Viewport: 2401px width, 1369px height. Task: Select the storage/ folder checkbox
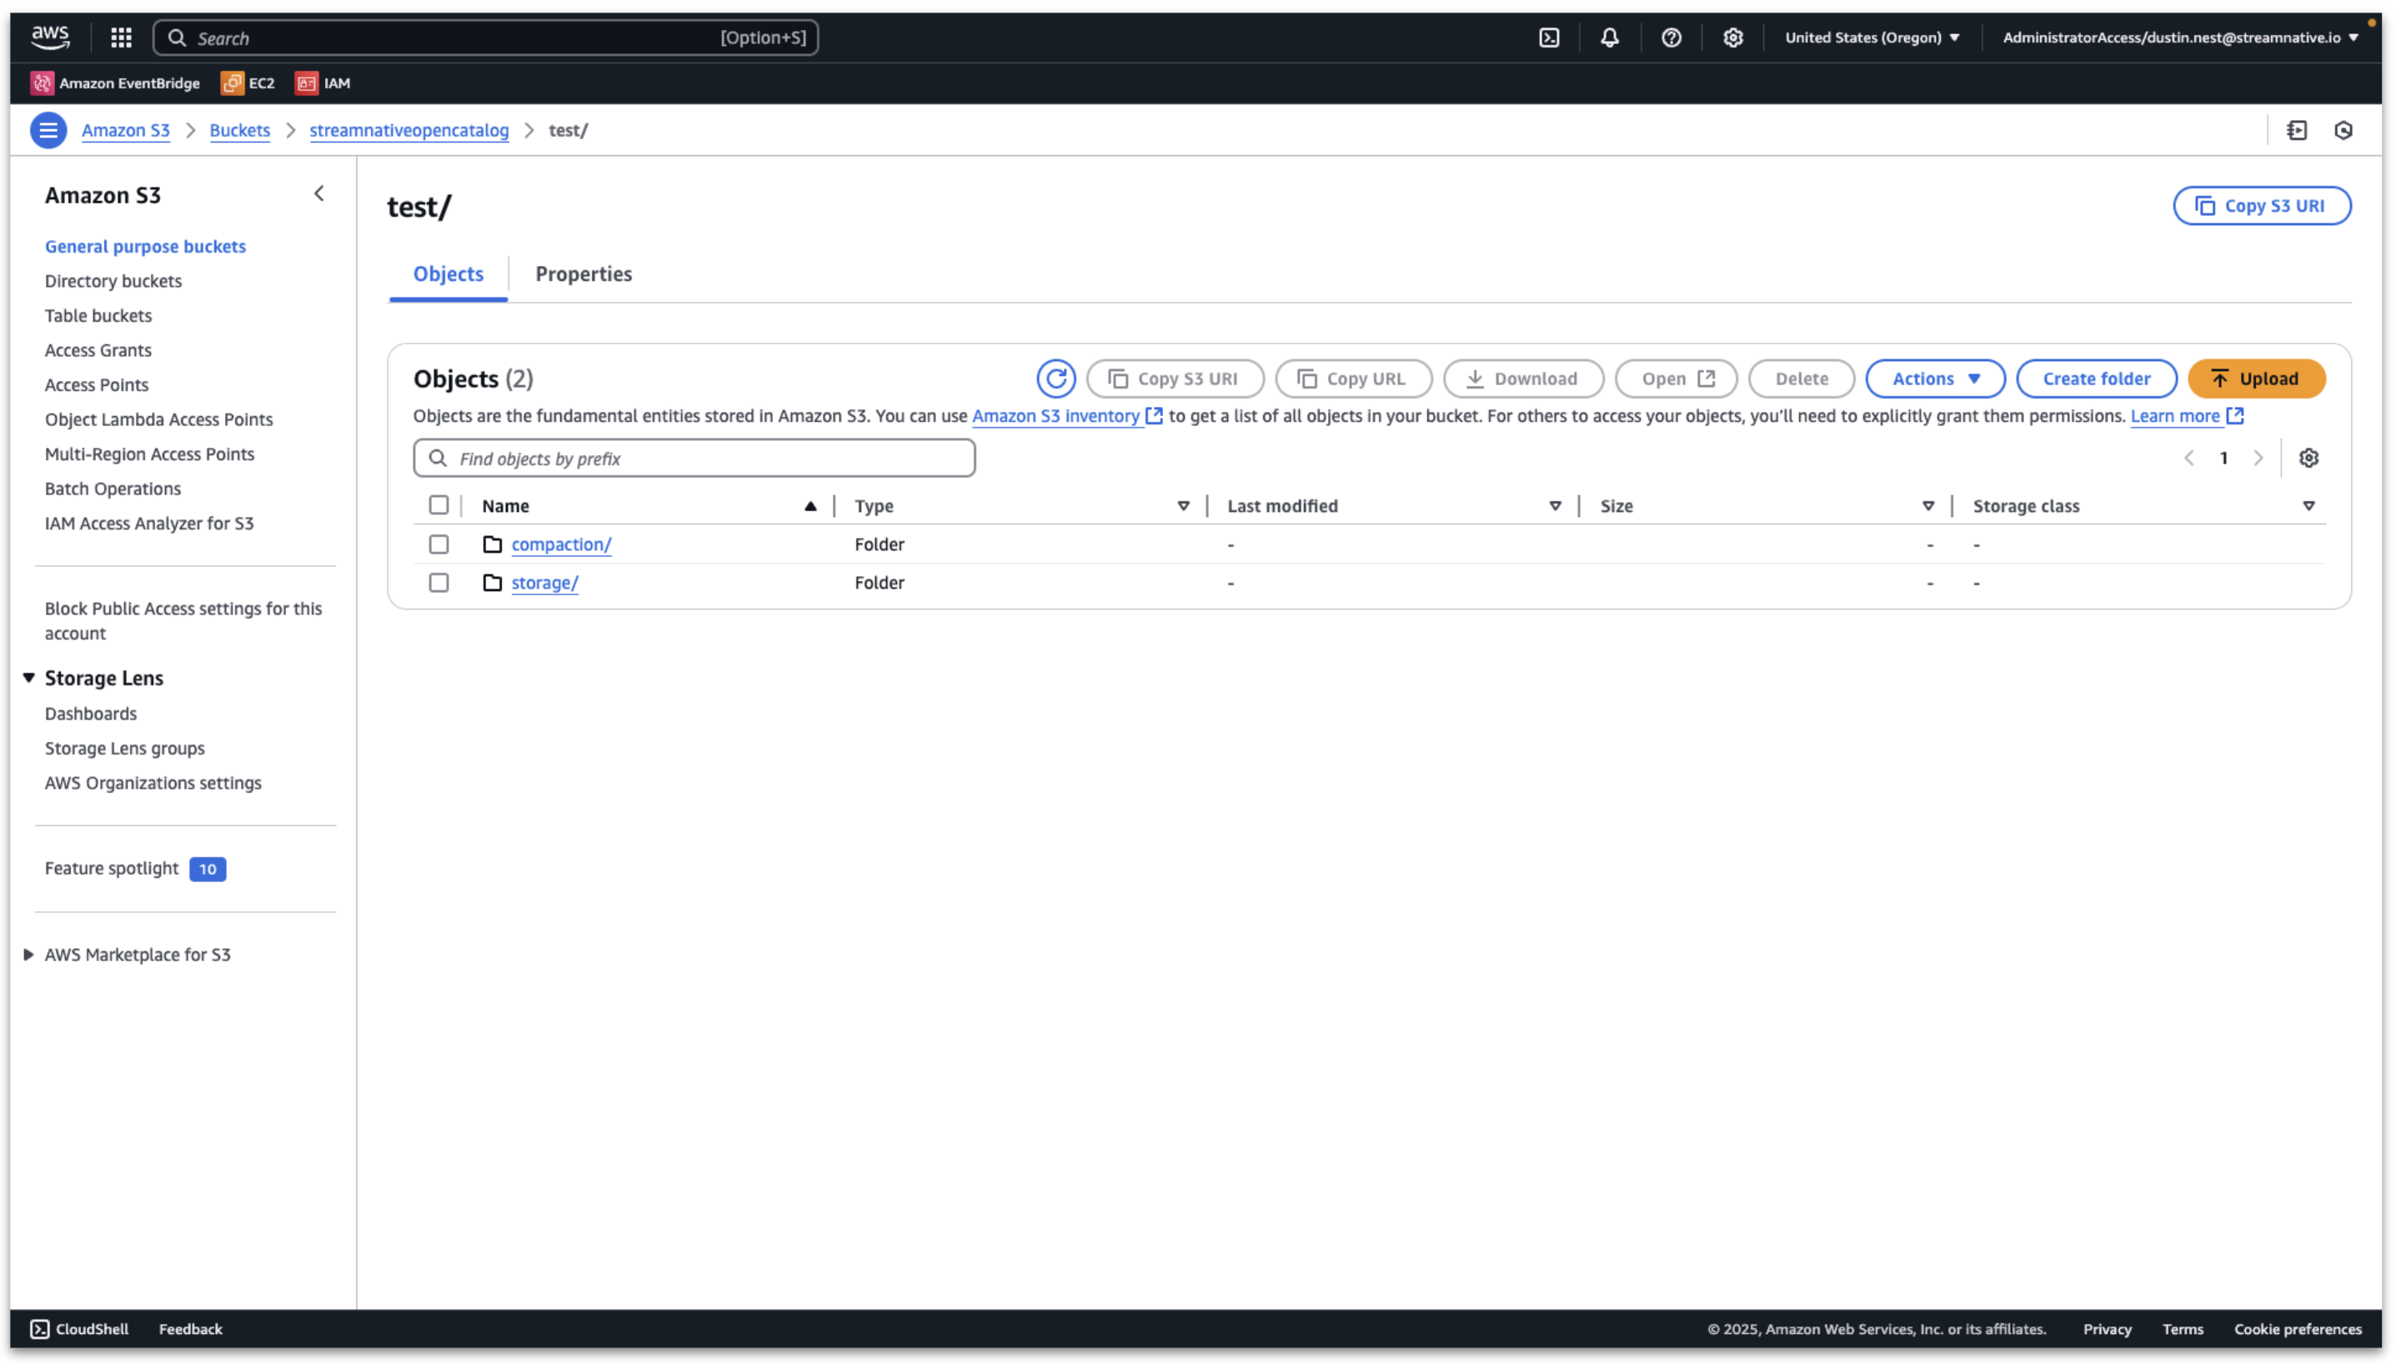click(x=439, y=584)
